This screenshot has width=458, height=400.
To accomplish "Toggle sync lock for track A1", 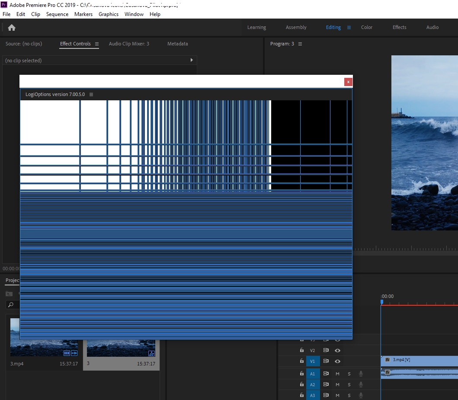I will [326, 374].
